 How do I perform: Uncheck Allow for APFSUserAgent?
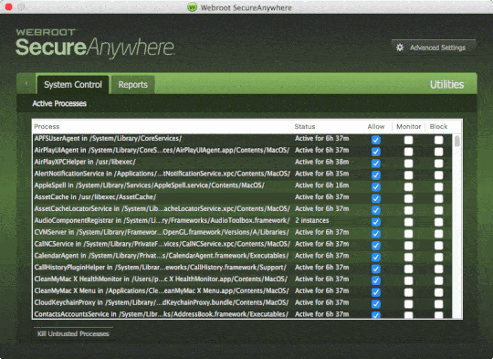376,140
